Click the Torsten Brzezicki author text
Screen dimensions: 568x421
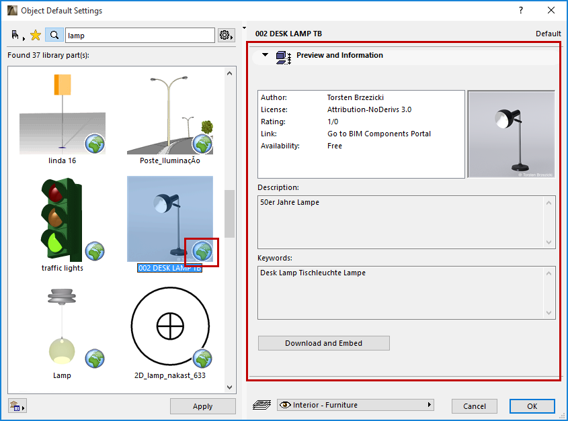tap(356, 97)
